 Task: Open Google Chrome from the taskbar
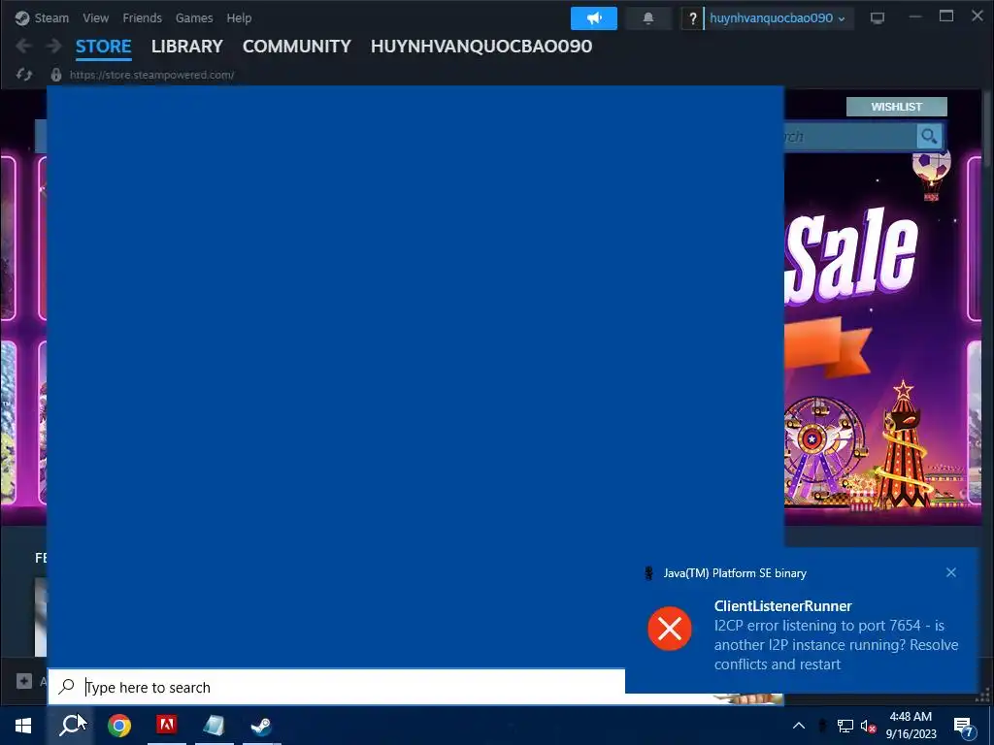click(119, 726)
